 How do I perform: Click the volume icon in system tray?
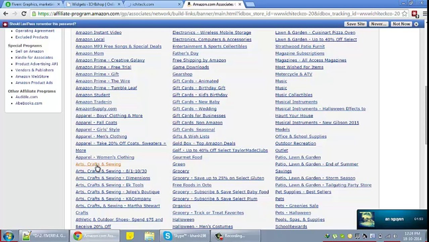[395, 236]
